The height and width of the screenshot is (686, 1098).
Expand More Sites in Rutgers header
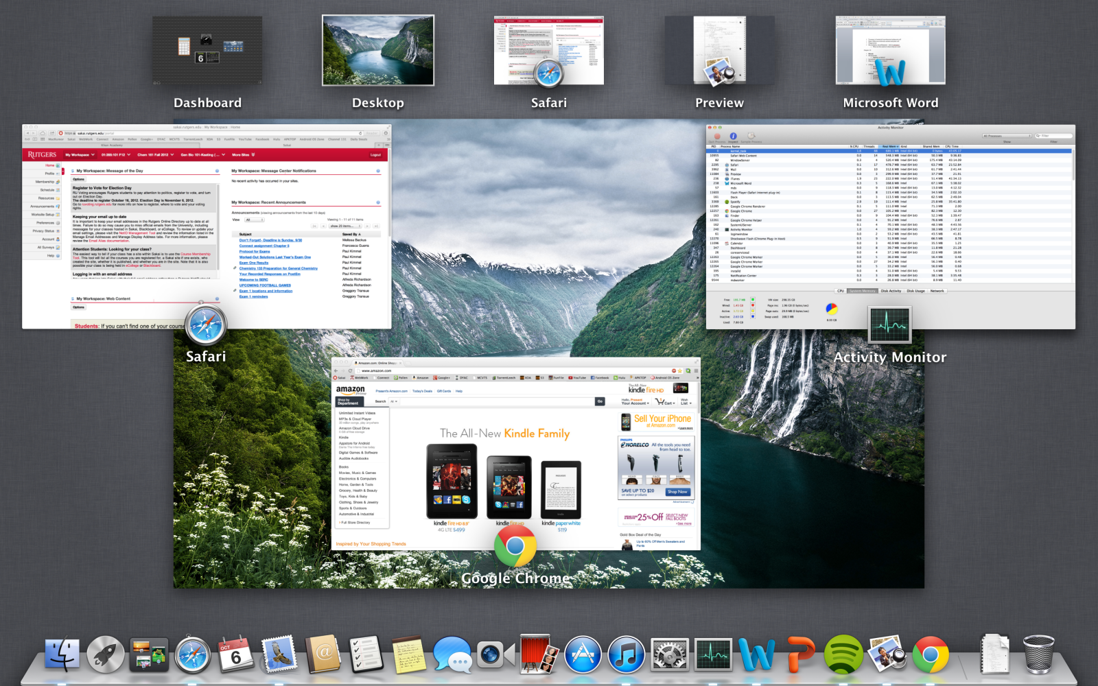click(x=244, y=154)
